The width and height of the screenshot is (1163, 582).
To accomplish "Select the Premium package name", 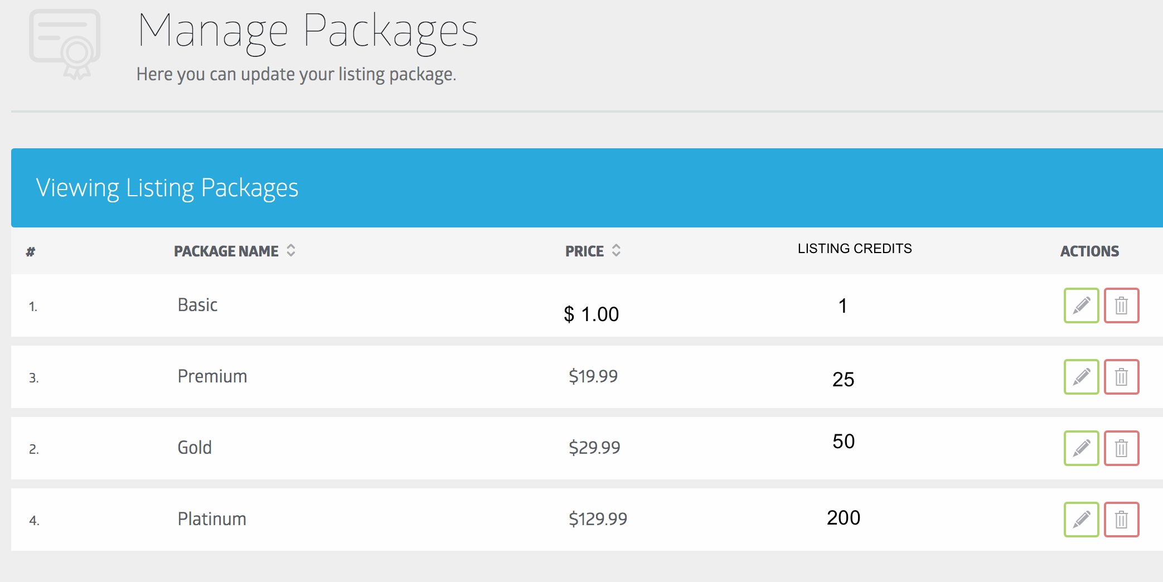I will coord(212,376).
